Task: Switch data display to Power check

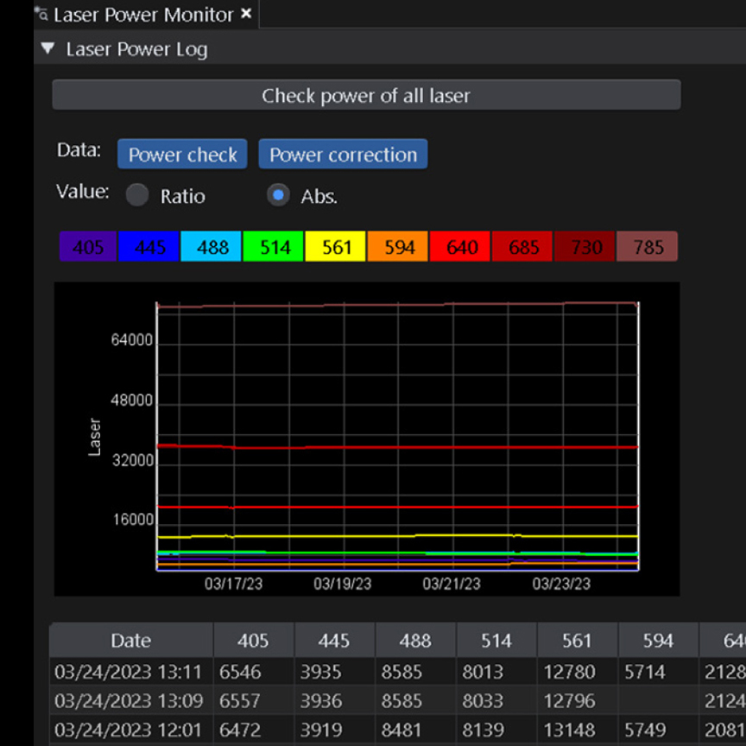Action: click(181, 154)
